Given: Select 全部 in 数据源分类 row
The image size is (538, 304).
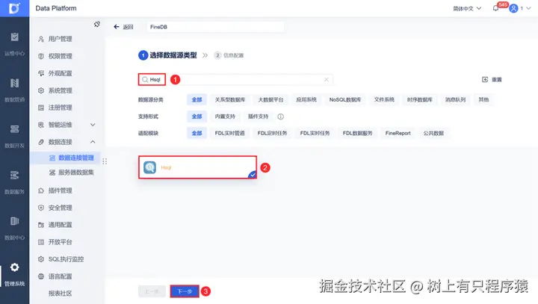Looking at the screenshot, I should point(197,99).
